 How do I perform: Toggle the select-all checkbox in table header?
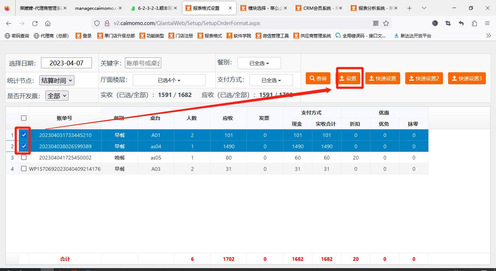pyautogui.click(x=24, y=118)
